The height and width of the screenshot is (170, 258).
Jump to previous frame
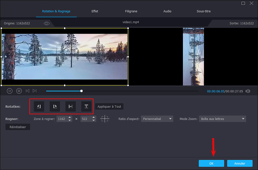click(x=27, y=91)
